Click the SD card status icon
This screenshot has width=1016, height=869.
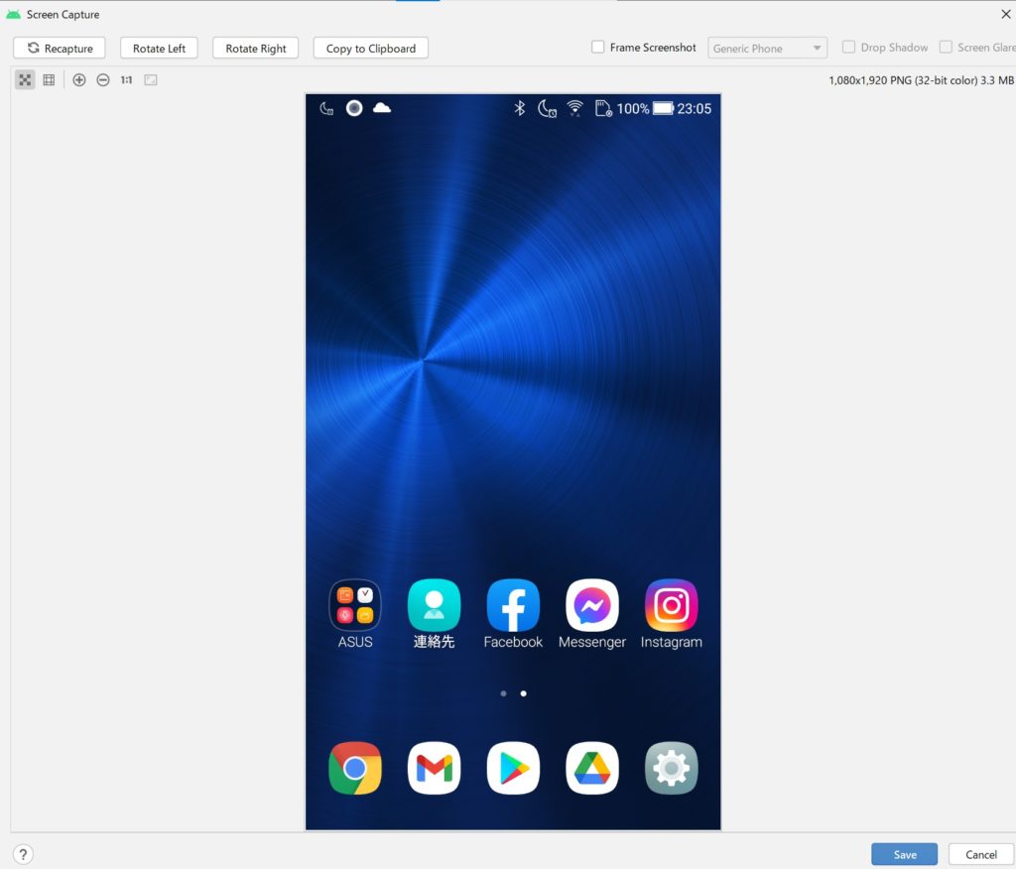[x=603, y=108]
